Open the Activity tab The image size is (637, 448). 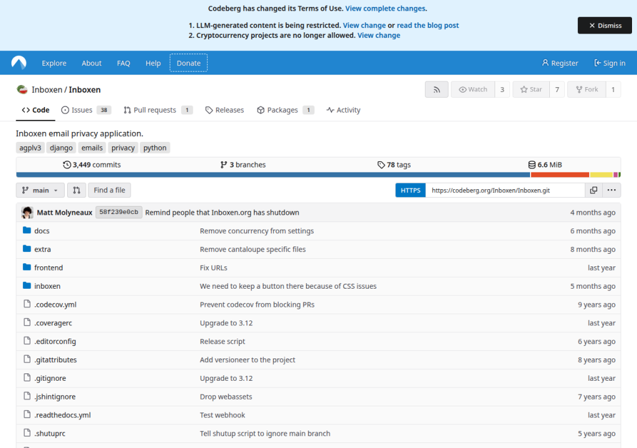(343, 110)
